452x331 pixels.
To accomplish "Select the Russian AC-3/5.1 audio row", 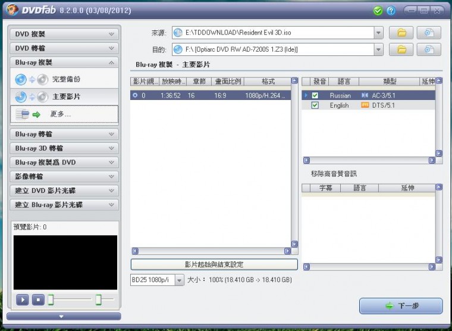I will point(368,95).
